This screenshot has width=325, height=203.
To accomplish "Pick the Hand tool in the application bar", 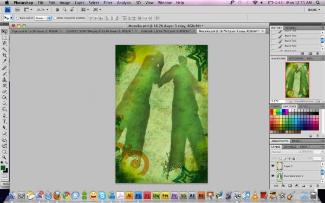I will coord(57,10).
